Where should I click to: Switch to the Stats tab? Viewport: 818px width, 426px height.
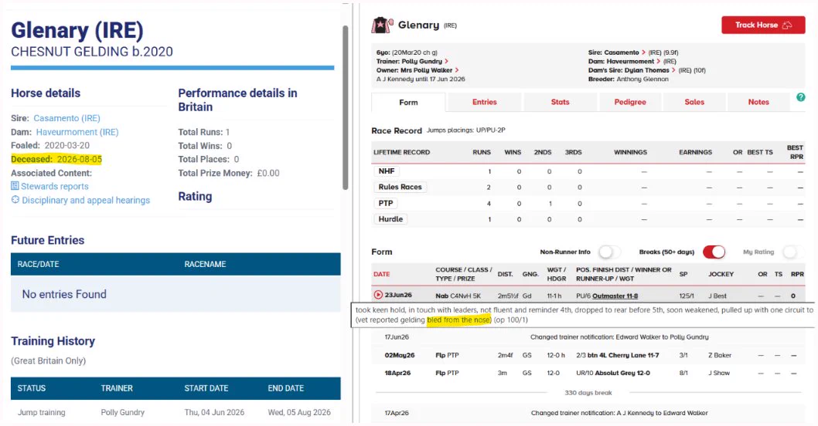pos(561,102)
